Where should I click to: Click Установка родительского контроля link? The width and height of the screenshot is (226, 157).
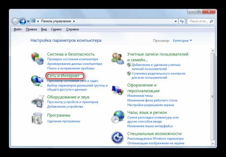pos(158,75)
